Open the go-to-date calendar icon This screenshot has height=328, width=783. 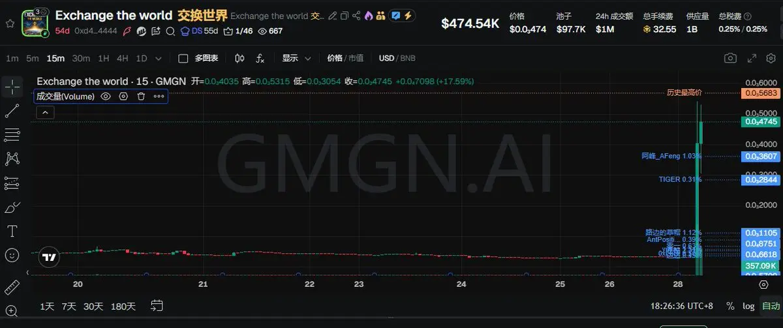click(x=157, y=305)
